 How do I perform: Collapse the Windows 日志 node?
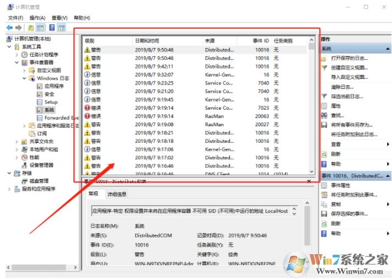tap(24, 78)
